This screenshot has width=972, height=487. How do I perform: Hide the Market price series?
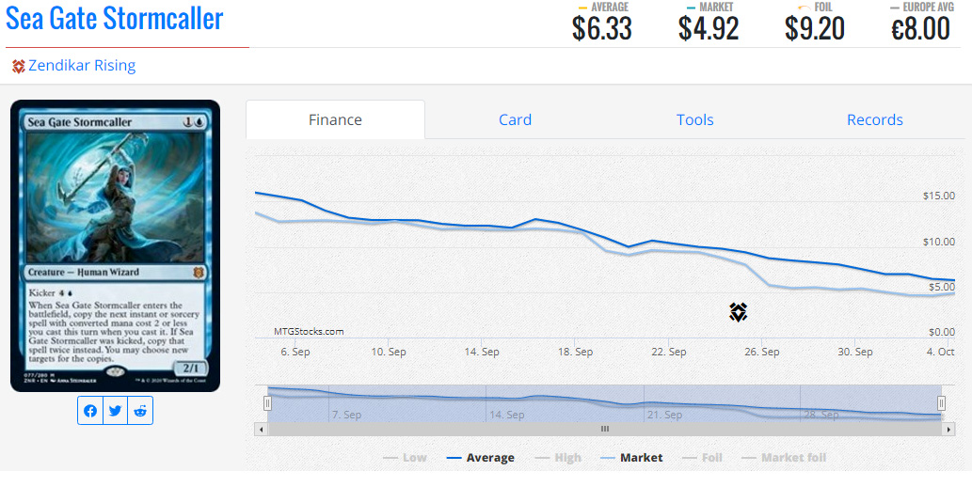pos(631,458)
